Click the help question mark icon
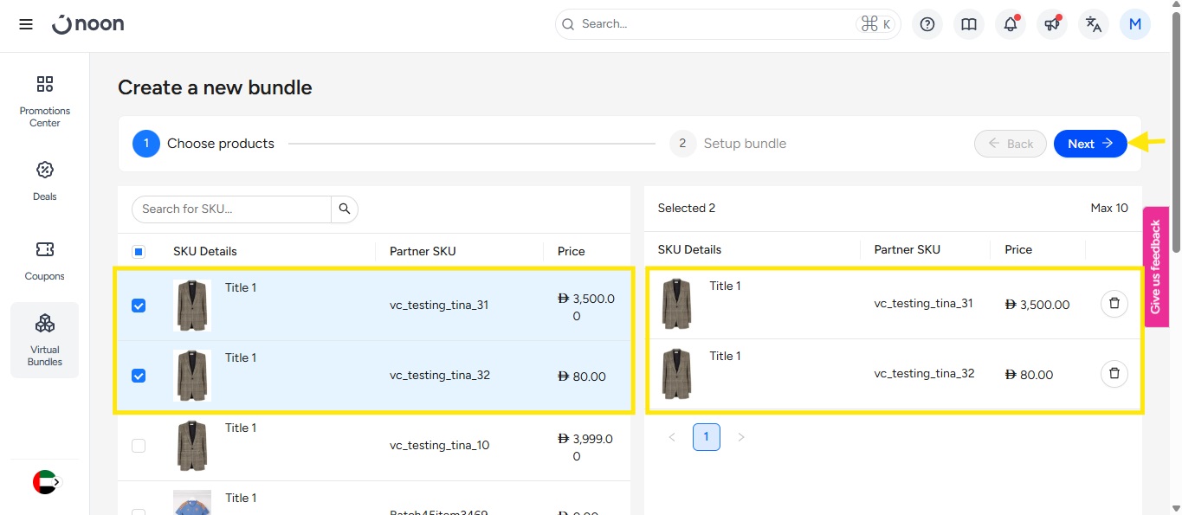Image resolution: width=1182 pixels, height=515 pixels. click(927, 24)
